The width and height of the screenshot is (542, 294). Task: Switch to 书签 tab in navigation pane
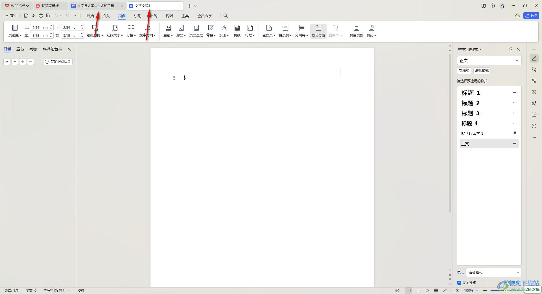coord(33,49)
